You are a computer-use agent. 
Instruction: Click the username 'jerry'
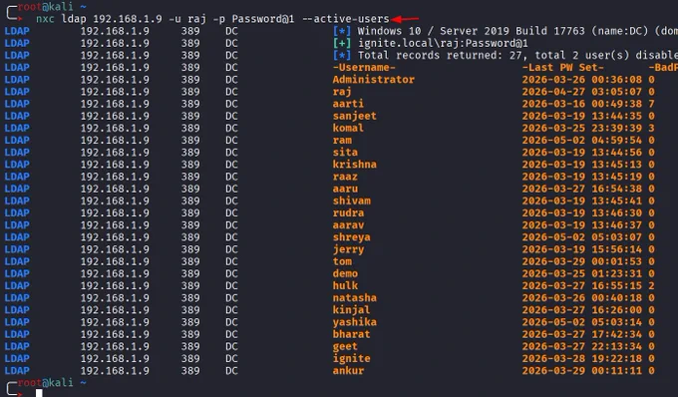(x=348, y=249)
